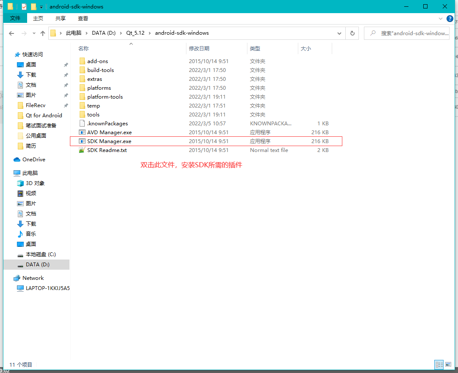Open 本地磁盘 (C:) drive
The height and width of the screenshot is (373, 458).
click(41, 254)
